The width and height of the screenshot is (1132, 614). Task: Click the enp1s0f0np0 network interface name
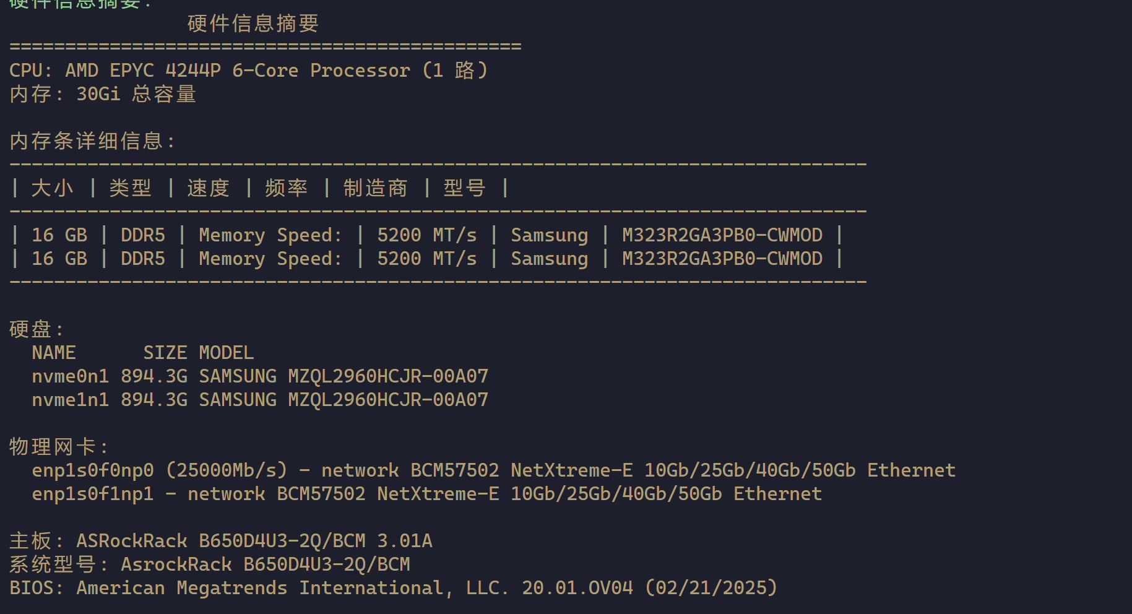pos(93,470)
